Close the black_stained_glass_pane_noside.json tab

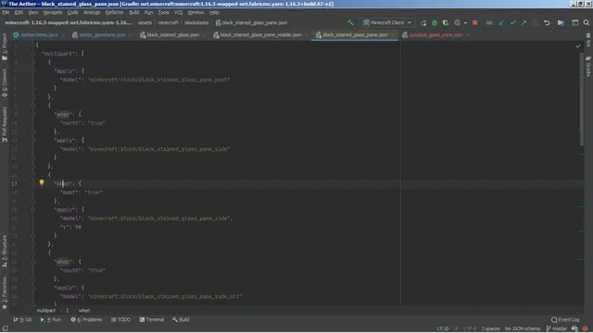tap(307, 35)
